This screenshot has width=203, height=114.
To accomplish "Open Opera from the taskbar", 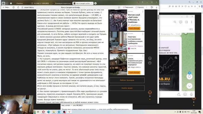I will 43,112.
